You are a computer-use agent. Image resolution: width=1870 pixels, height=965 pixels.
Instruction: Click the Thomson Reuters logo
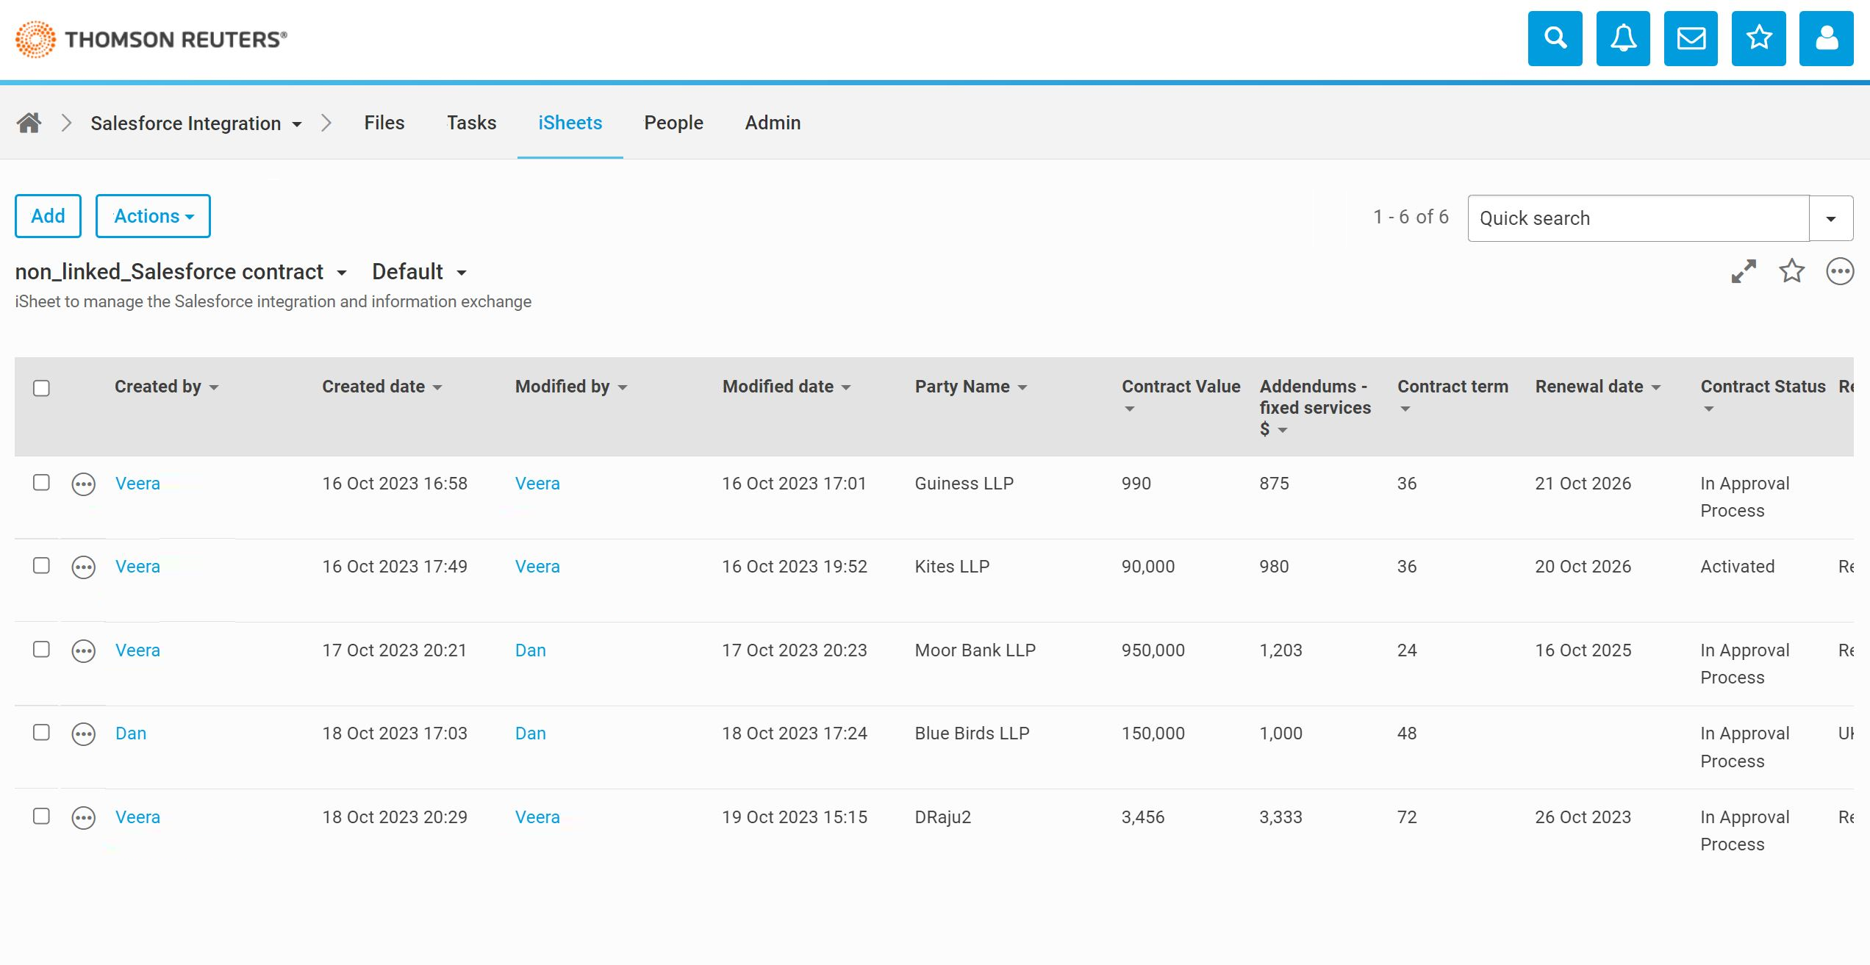tap(151, 39)
